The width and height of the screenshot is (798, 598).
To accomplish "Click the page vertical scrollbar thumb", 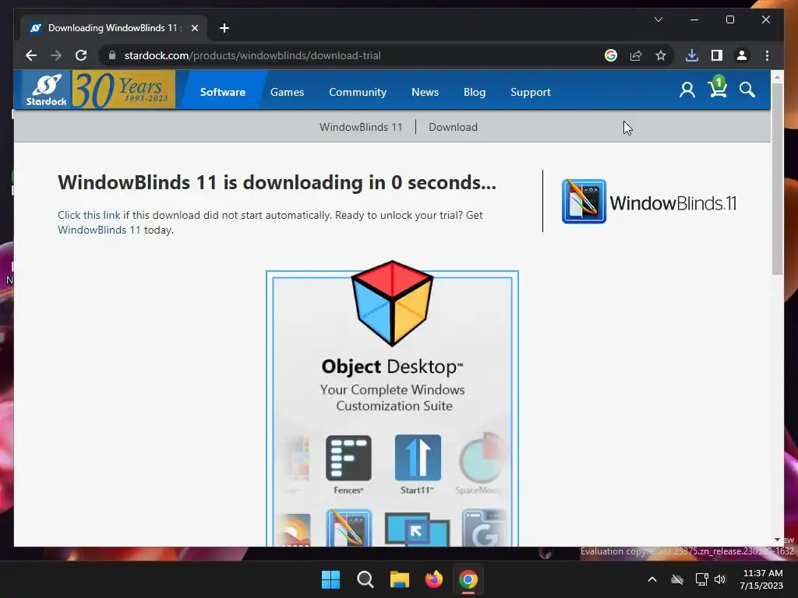I will pos(777,178).
